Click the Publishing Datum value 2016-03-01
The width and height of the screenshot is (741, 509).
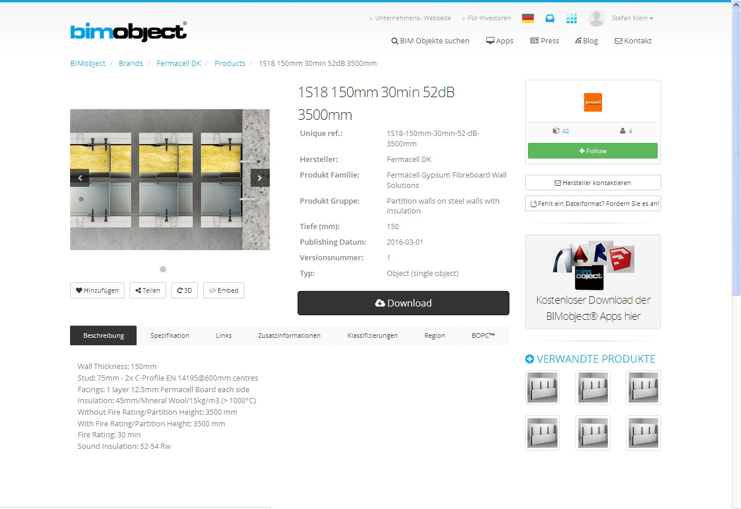tap(405, 242)
